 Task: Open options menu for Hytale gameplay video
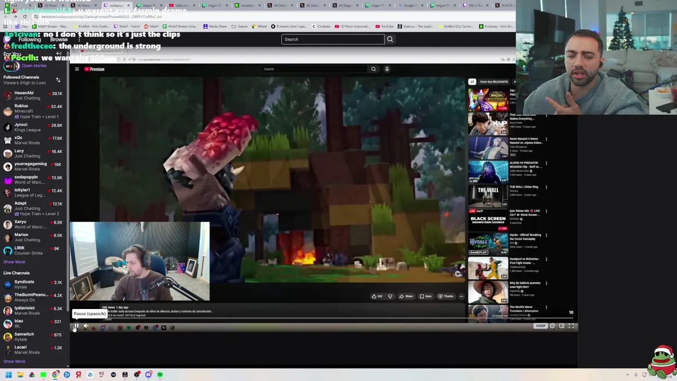click(x=546, y=235)
